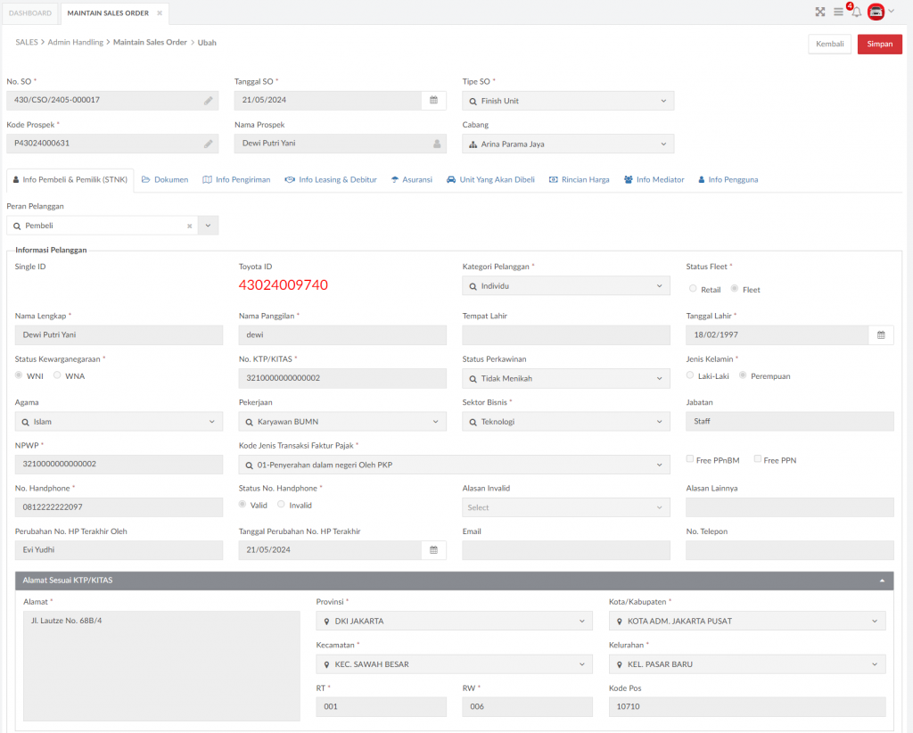This screenshot has width=913, height=733.
Task: Click the location pin in Kelurahan field
Action: [x=619, y=664]
